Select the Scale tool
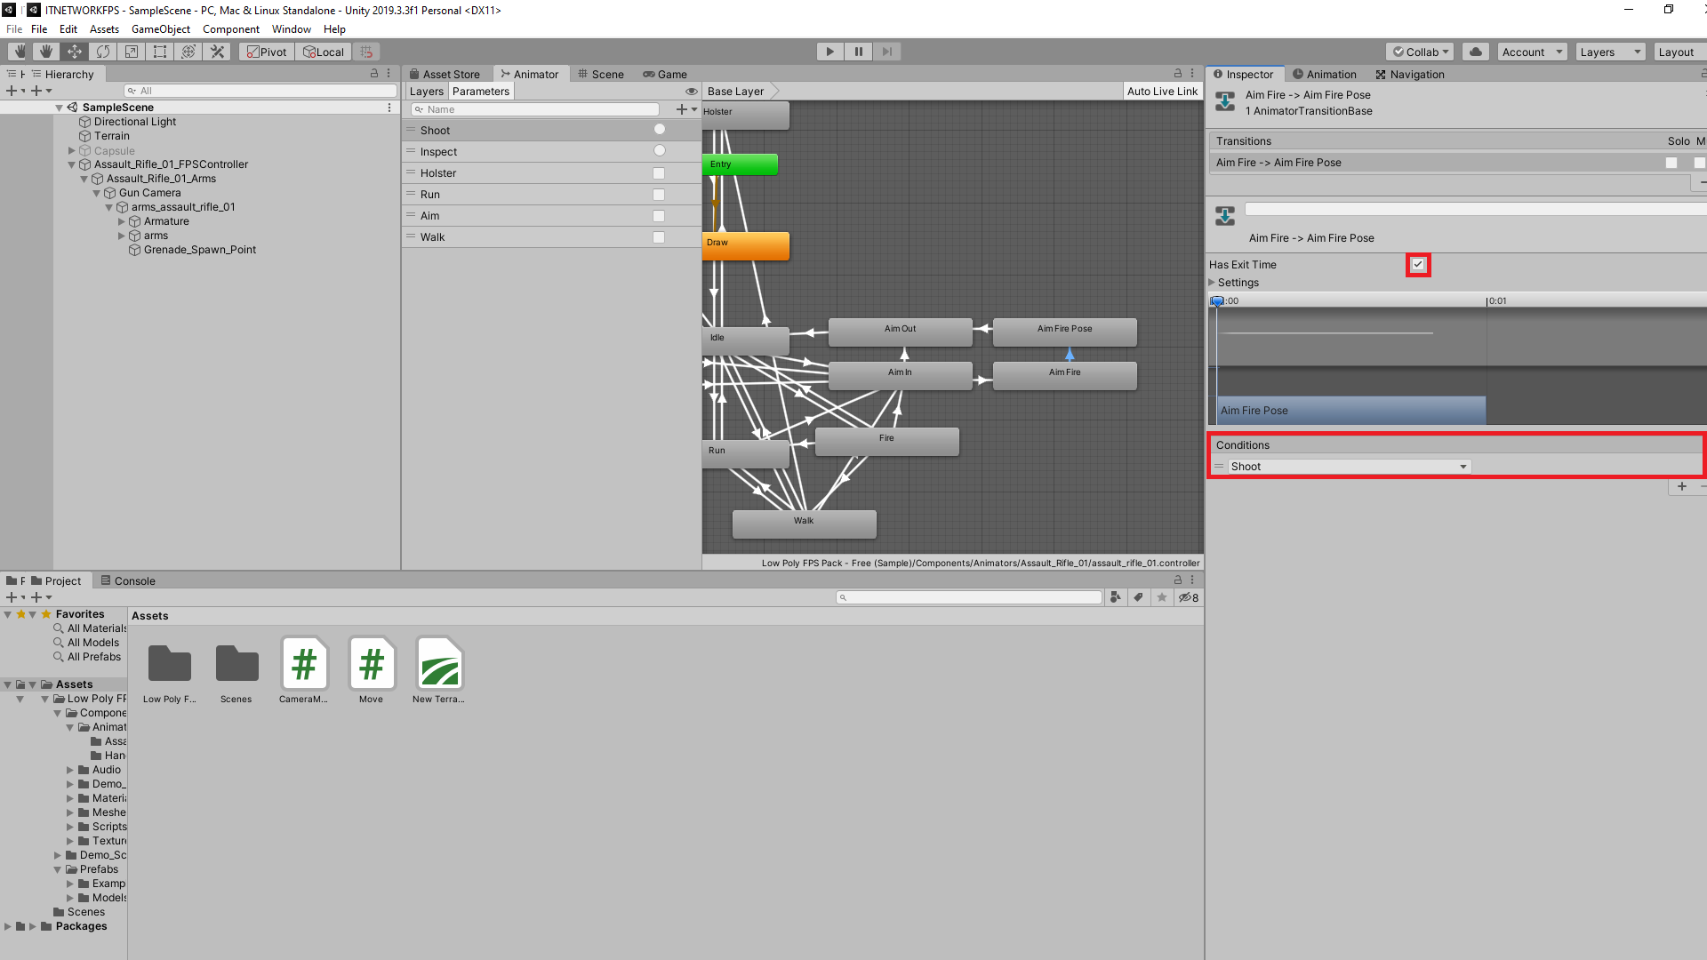This screenshot has width=1707, height=960. click(131, 51)
